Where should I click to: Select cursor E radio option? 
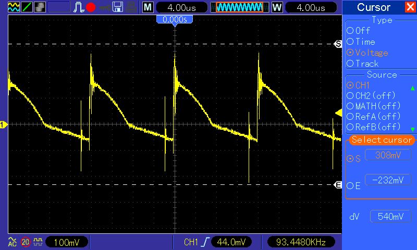pos(353,186)
